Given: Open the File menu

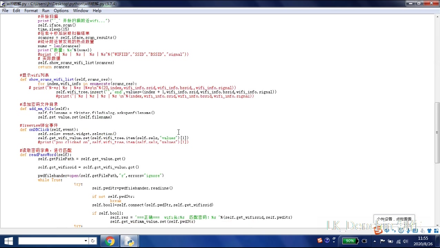Looking at the screenshot, I should coord(5,11).
